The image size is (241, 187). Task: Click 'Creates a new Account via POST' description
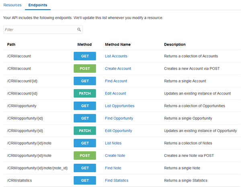coord(192,68)
